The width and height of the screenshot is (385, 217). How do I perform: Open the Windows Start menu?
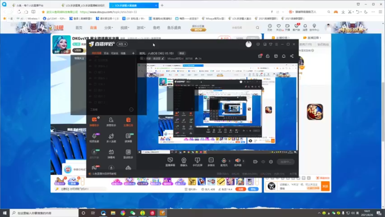(x=5, y=213)
